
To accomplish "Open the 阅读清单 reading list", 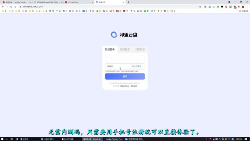I will click(243, 11).
